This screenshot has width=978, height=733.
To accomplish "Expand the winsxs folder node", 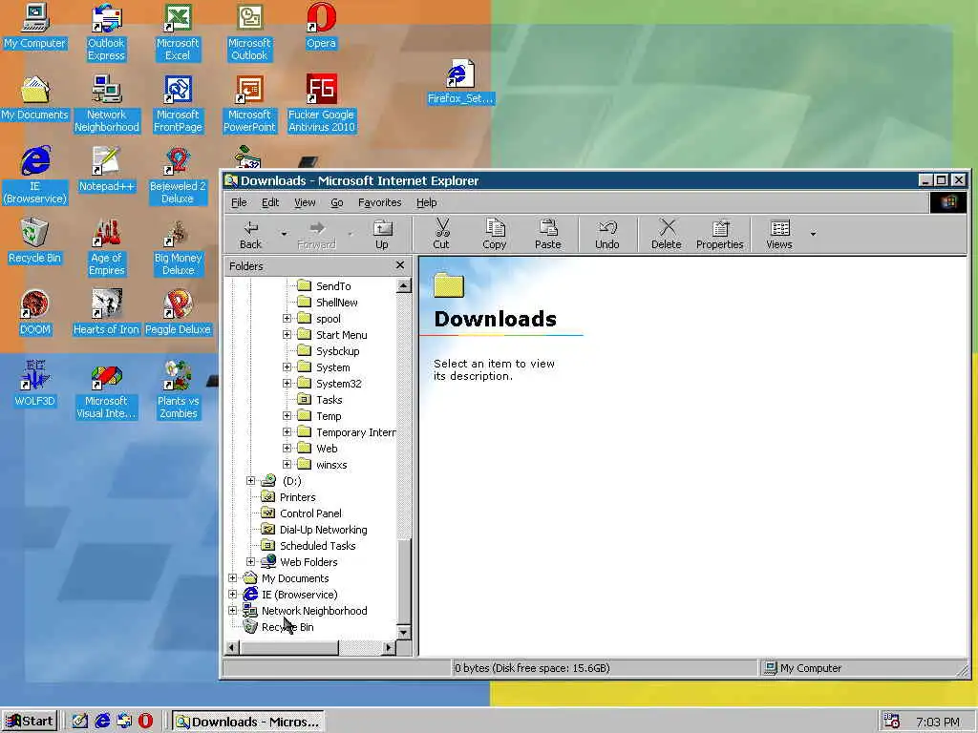I will 287,465.
